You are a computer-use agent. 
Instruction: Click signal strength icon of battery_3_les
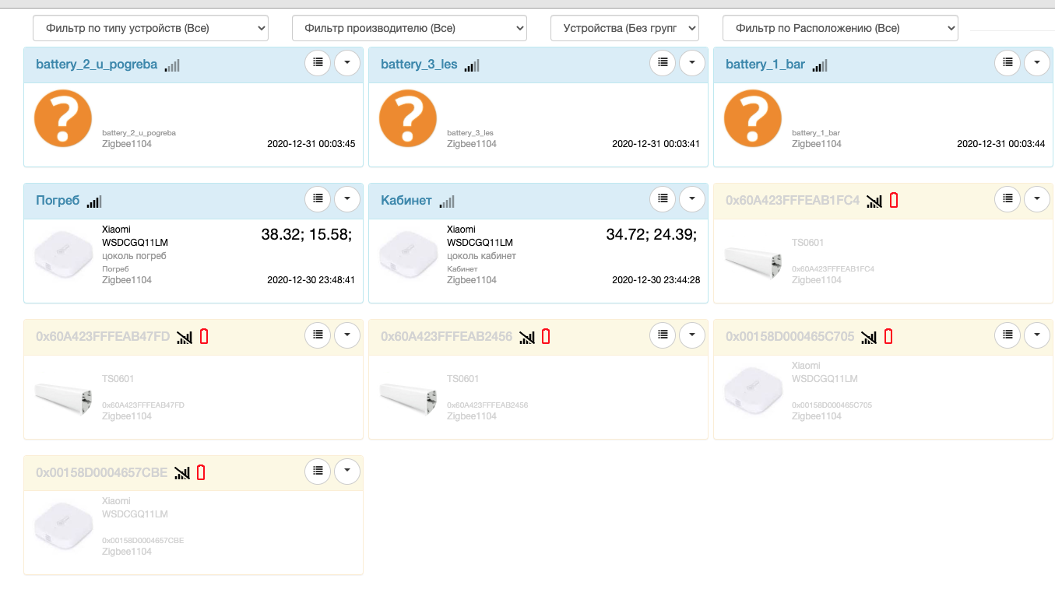click(472, 65)
